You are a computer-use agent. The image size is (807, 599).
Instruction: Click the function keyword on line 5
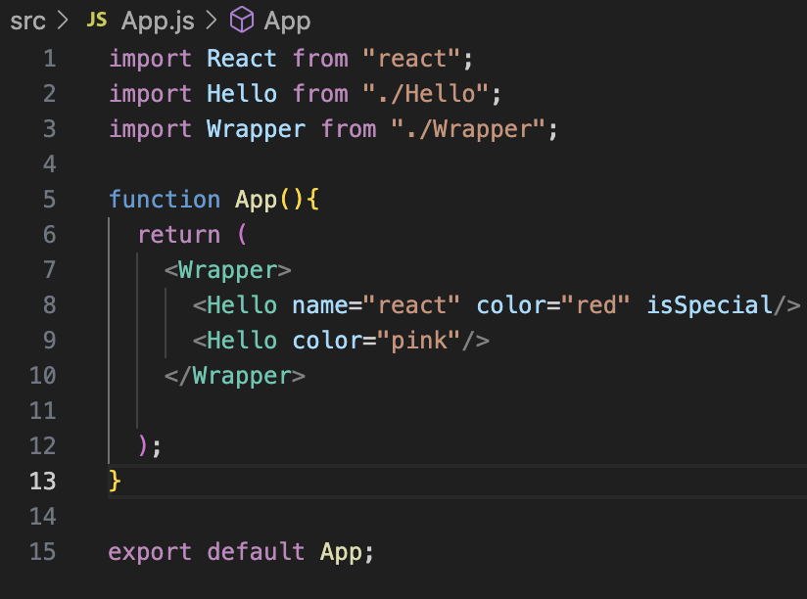pyautogui.click(x=165, y=200)
